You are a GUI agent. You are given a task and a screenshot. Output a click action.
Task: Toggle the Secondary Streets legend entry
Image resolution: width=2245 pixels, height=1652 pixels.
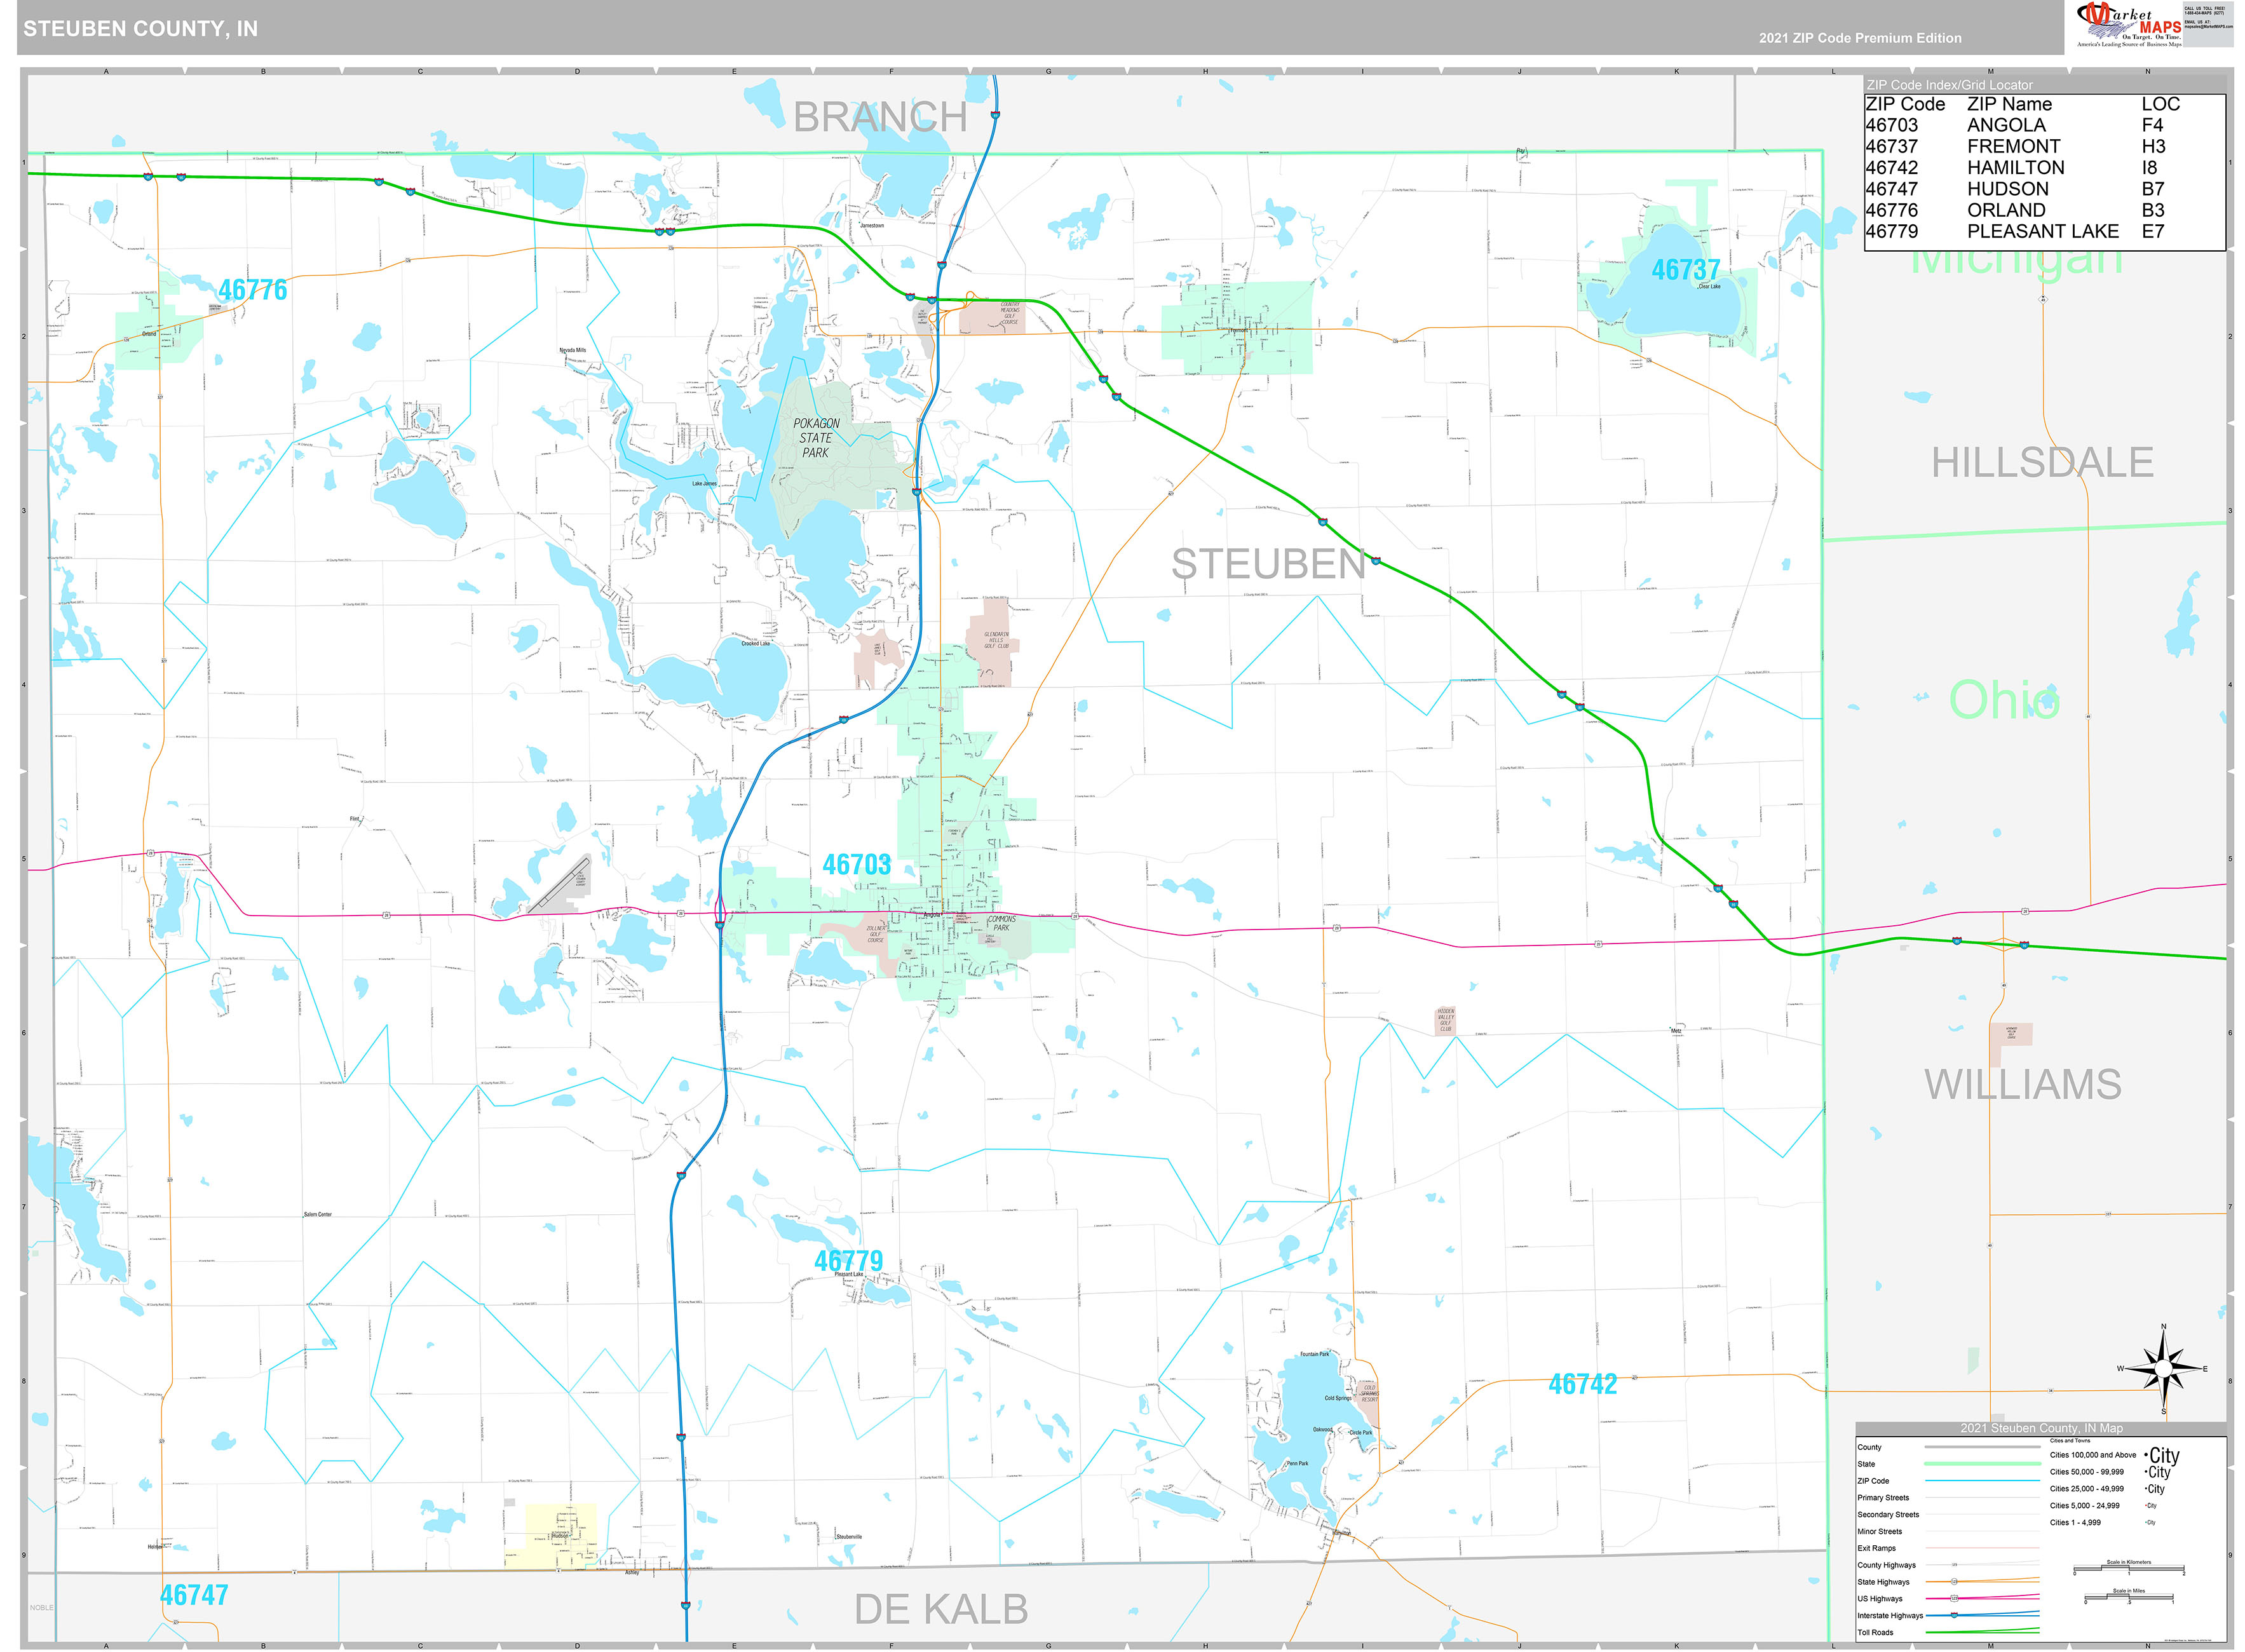coord(1889,1515)
